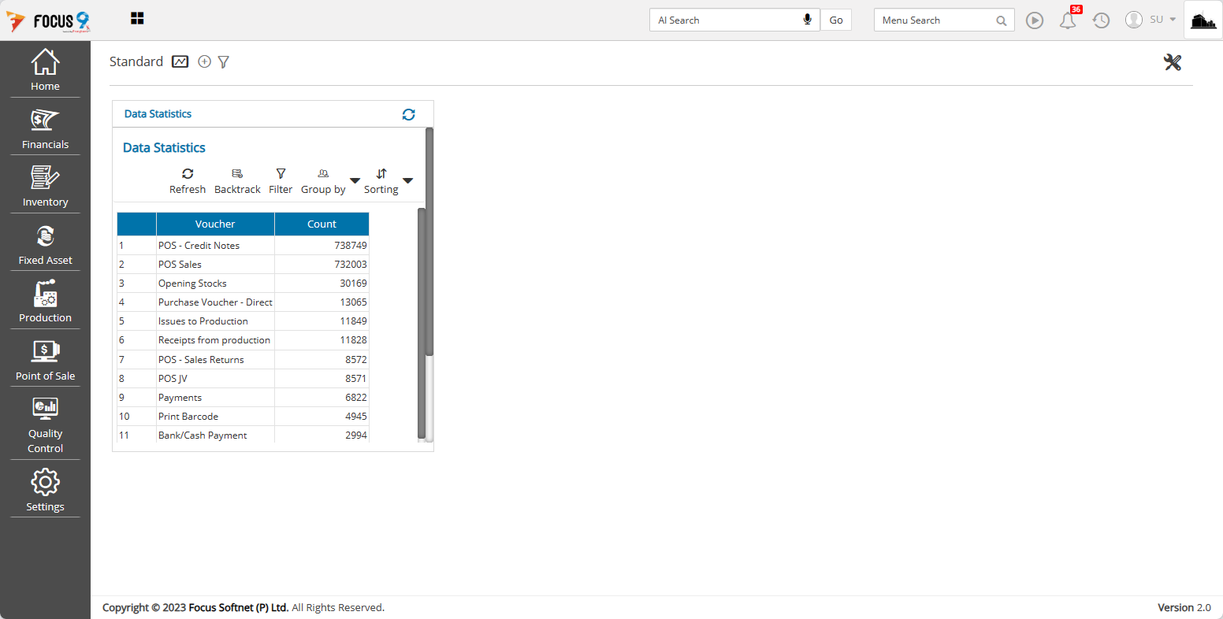Click the Menu Search magnifier icon

(1001, 20)
